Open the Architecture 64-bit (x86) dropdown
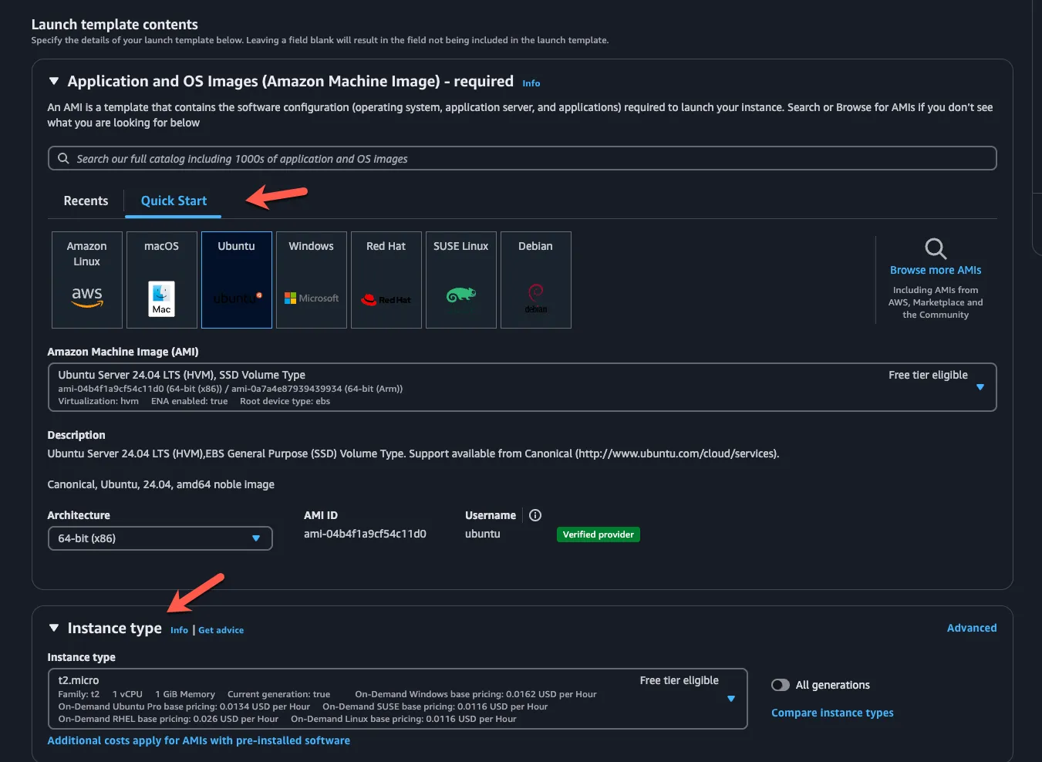The width and height of the screenshot is (1042, 762). click(160, 538)
